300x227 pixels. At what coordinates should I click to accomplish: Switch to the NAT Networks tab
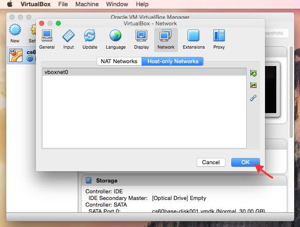[x=119, y=61]
